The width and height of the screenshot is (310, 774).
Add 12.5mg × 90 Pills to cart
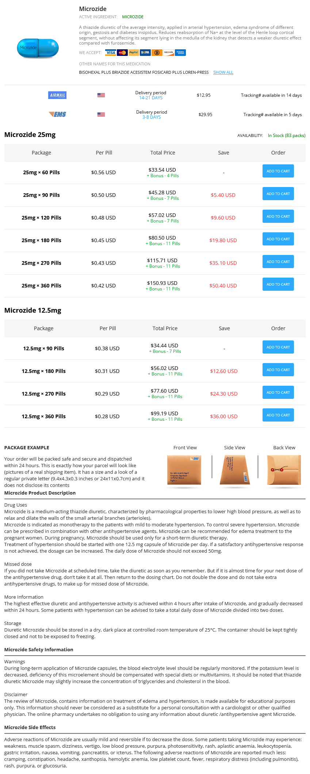(278, 347)
